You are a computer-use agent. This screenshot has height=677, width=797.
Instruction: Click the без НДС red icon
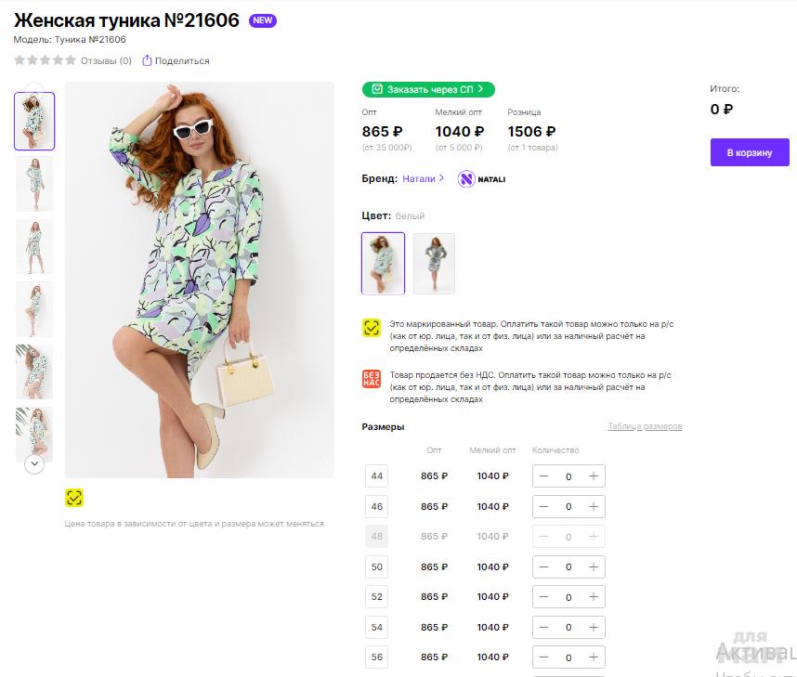tap(371, 380)
